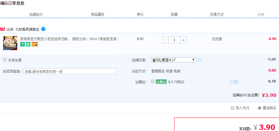
Task: Click the comment bubble beside store discount dropdown
Action: coord(200,60)
